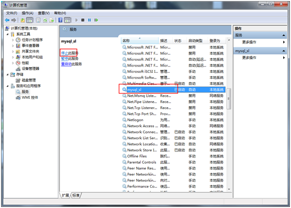Screen dimensions: 291x208
Task: Collapse the 存储 tree node
Action: [x=8, y=74]
